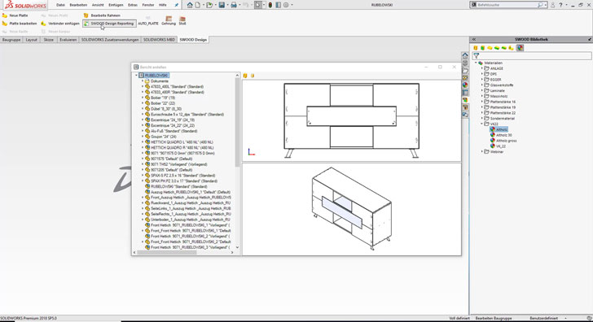593x322 pixels.
Task: Click Bearbeite Rahmen tool
Action: [102, 15]
